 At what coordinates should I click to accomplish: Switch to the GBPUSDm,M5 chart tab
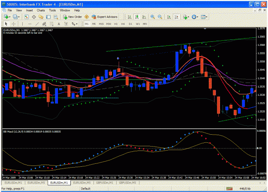[x=127, y=183]
